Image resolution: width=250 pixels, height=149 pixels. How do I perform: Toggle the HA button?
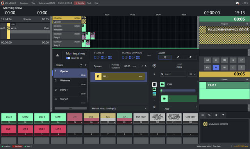click(x=207, y=60)
